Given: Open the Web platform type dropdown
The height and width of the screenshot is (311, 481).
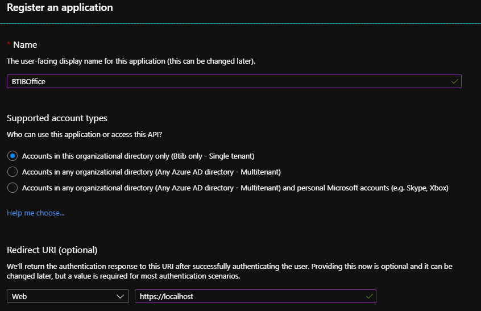Looking at the screenshot, I should [x=68, y=296].
